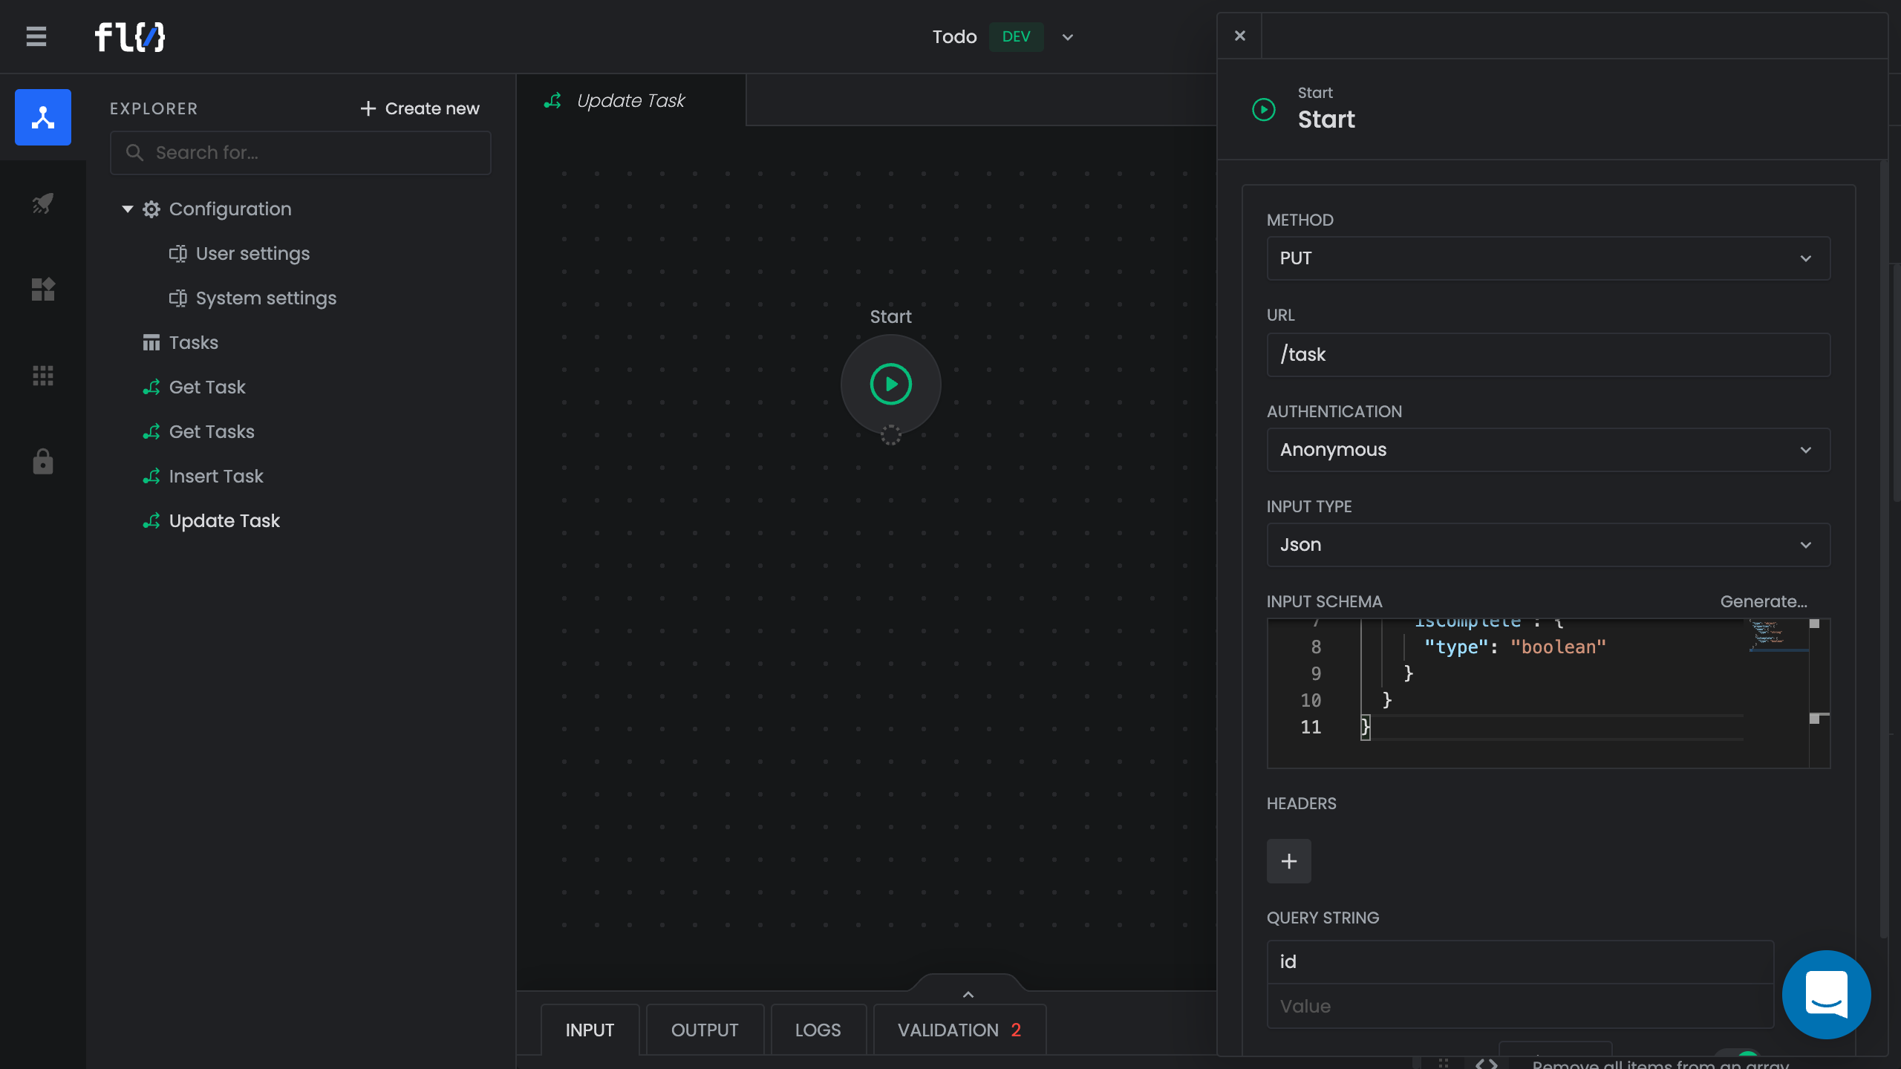Click the DEV environment badge
This screenshot has width=1901, height=1069.
pyautogui.click(x=1016, y=36)
